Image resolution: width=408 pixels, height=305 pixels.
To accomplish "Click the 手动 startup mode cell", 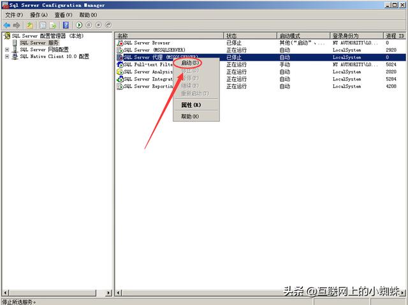I will pos(285,64).
